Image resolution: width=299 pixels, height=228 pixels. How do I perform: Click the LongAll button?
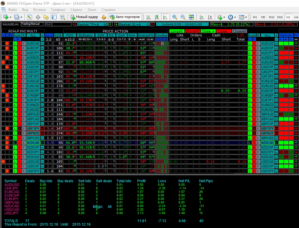point(177,31)
